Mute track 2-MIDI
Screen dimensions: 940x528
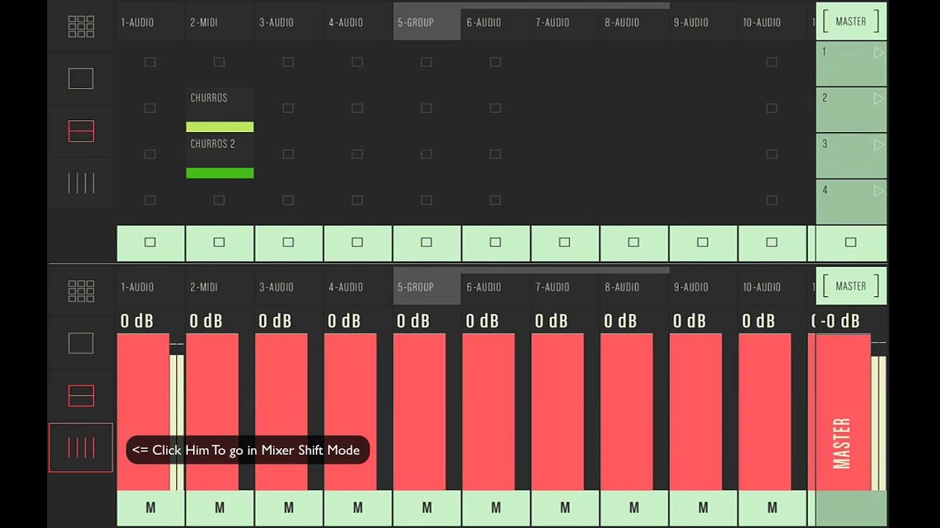220,507
